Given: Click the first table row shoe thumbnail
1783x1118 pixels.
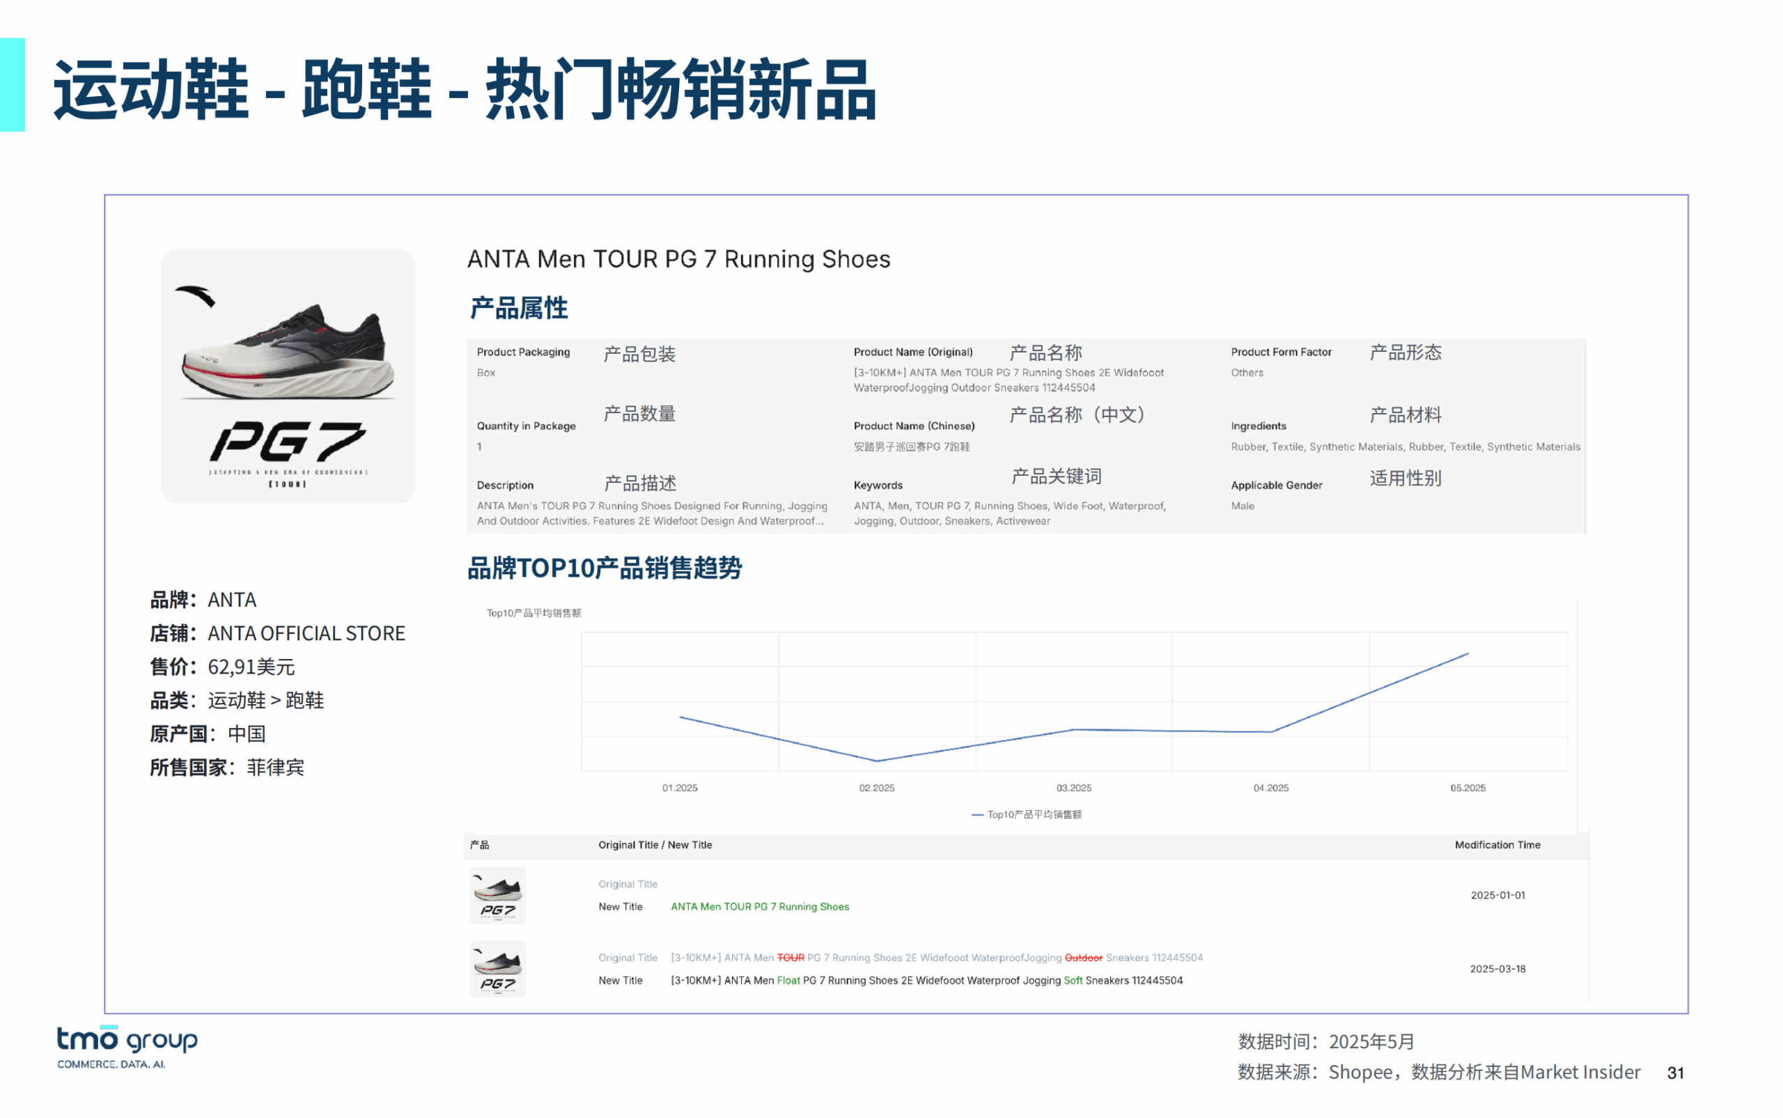Looking at the screenshot, I should coord(497,894).
